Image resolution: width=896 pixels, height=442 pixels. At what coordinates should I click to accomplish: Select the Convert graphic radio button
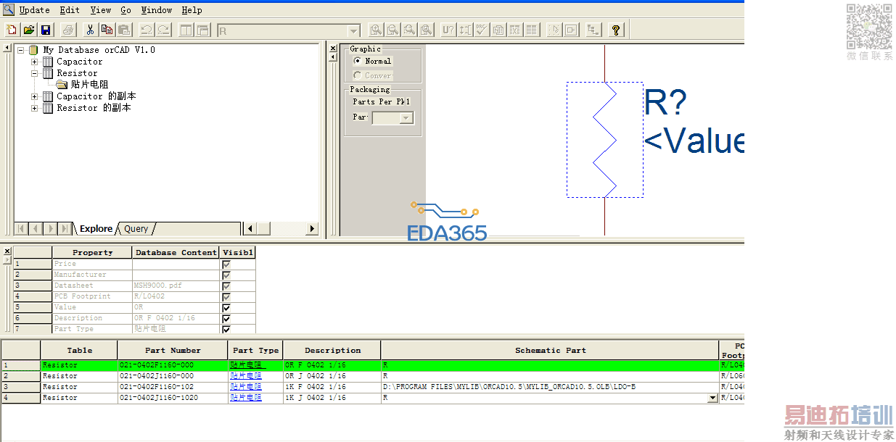[357, 75]
